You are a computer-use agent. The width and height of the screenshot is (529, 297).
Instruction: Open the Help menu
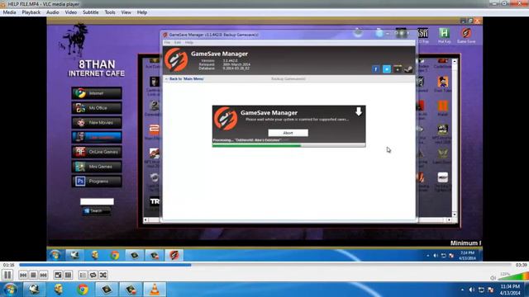click(141, 12)
